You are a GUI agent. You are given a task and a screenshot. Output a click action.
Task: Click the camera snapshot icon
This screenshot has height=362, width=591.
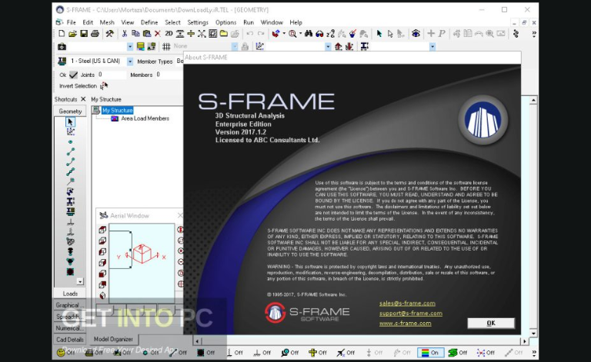point(62,47)
